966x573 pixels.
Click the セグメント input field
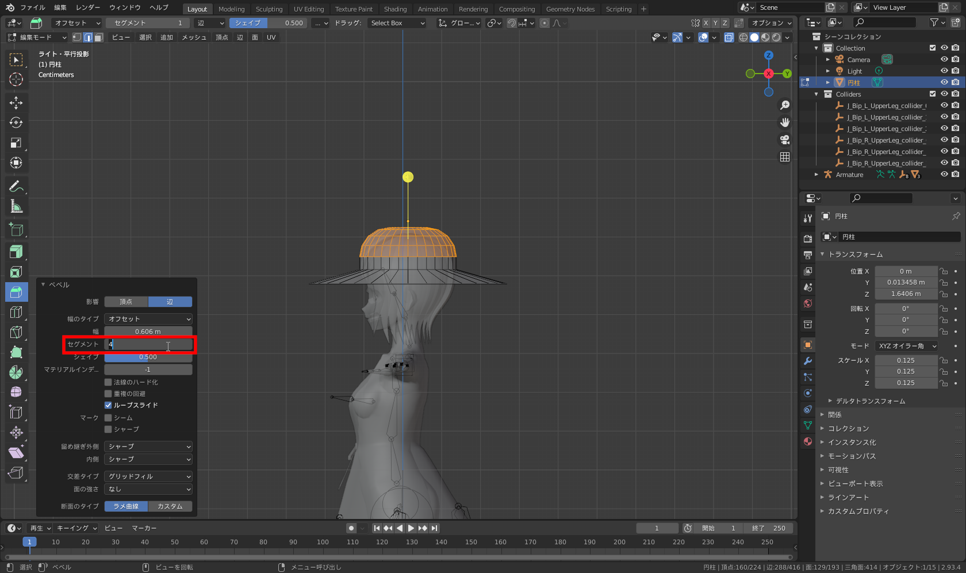tap(148, 344)
